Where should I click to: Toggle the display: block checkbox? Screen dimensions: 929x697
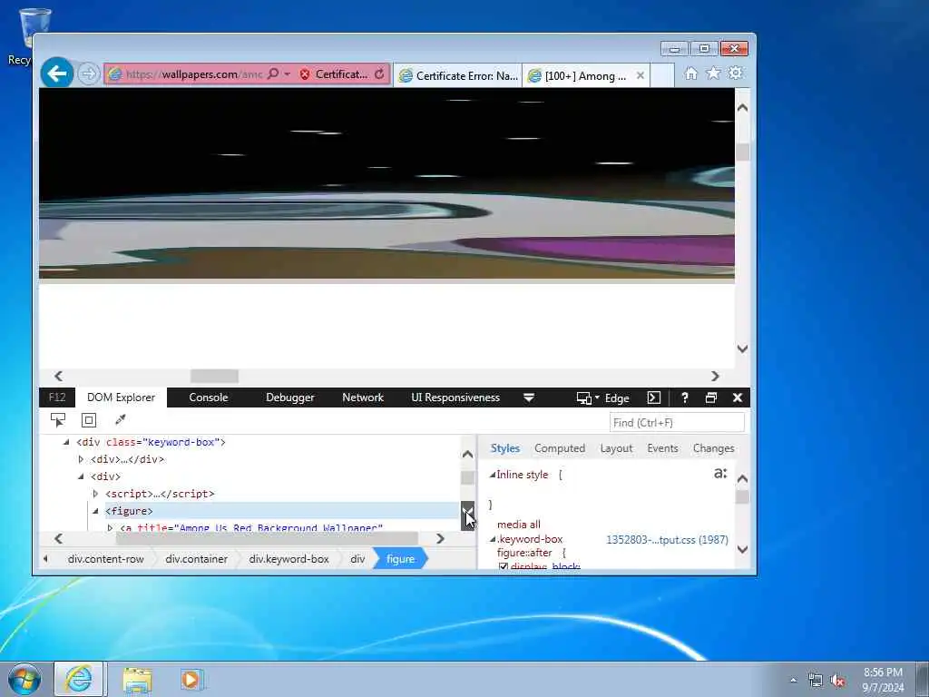pos(503,567)
